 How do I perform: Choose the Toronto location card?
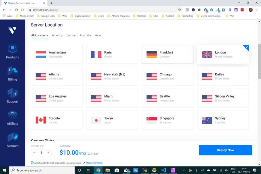[x=57, y=120]
